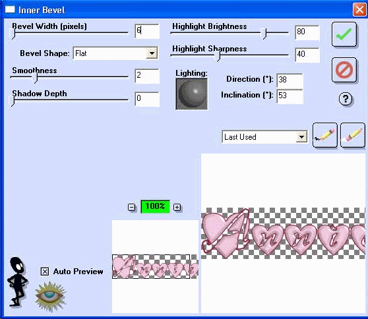Open the Last Used presets dropdown
This screenshot has width=368, height=319.
[264, 136]
